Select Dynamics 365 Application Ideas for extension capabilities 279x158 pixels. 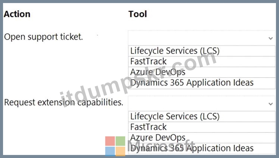[x=202, y=149]
